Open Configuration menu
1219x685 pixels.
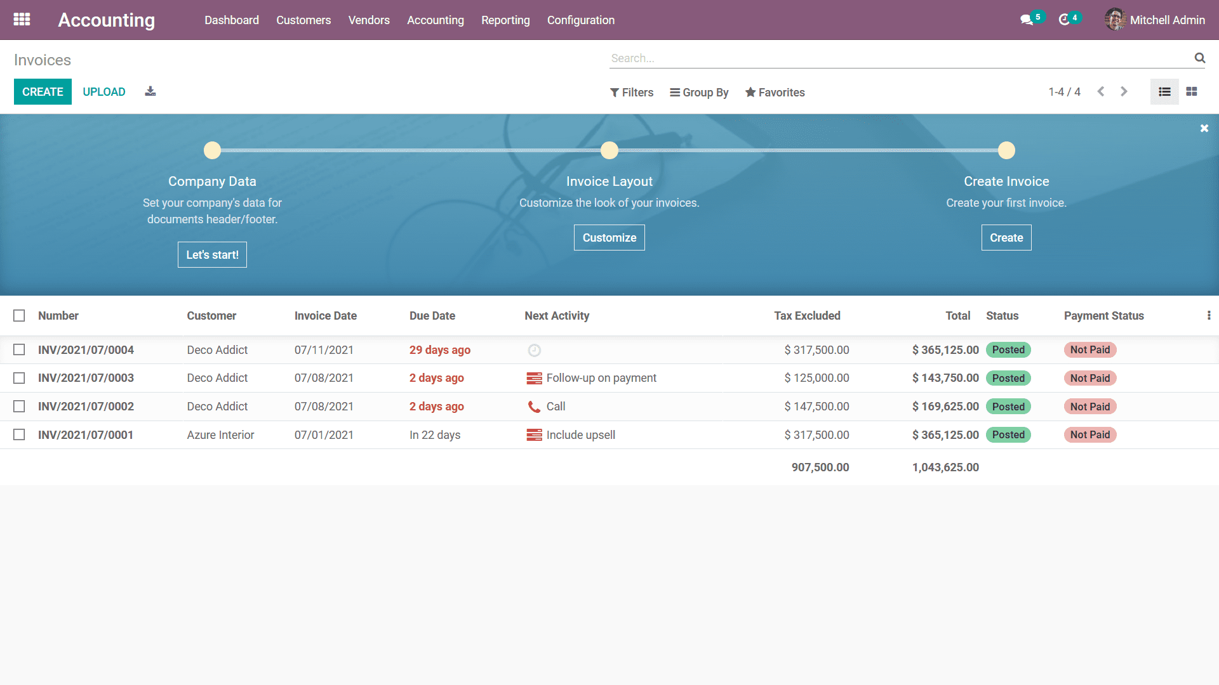pos(581,20)
